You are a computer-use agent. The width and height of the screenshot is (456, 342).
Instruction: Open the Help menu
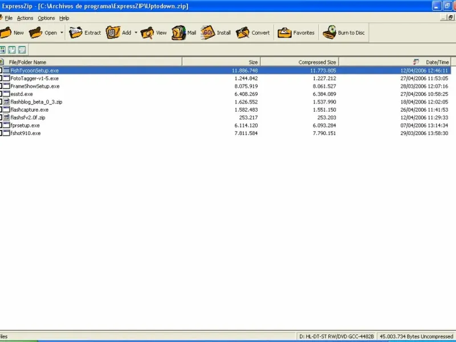click(64, 18)
